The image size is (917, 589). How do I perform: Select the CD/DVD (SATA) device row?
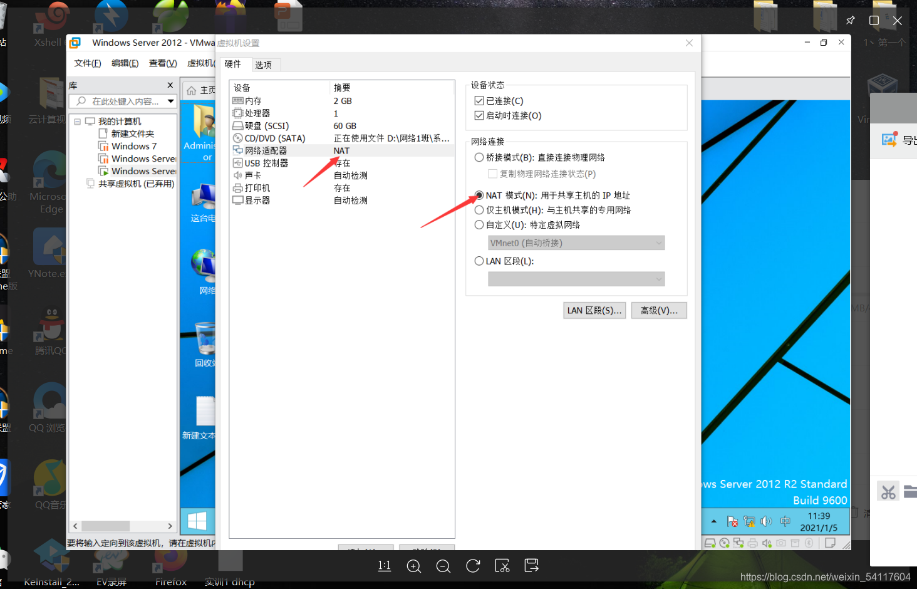[342, 138]
